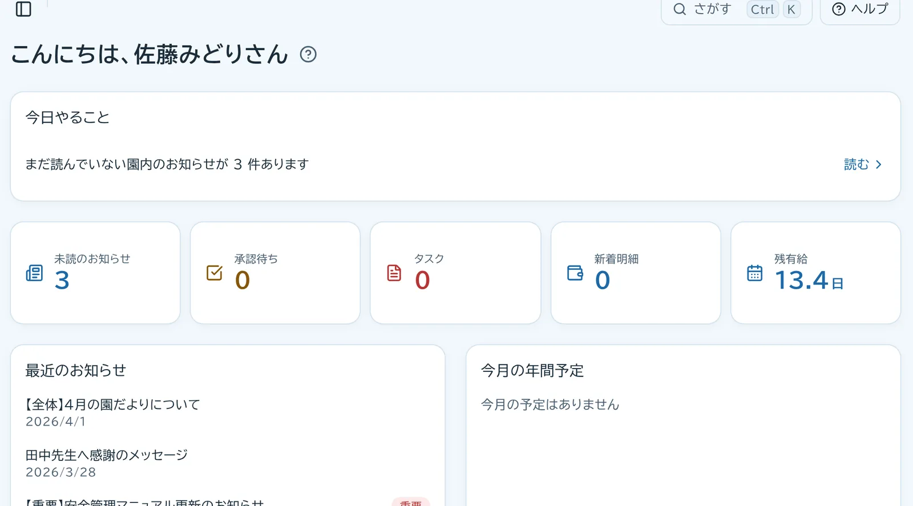The image size is (913, 506).
Task: Open the さがす search box
Action: tap(736, 10)
